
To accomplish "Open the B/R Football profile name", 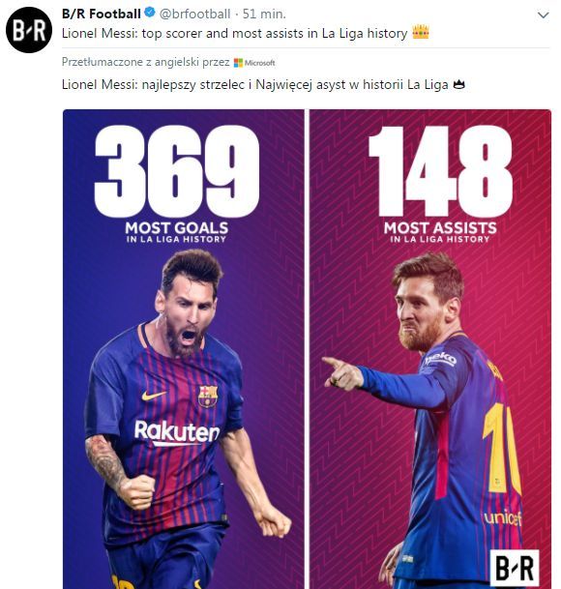I will 102,14.
